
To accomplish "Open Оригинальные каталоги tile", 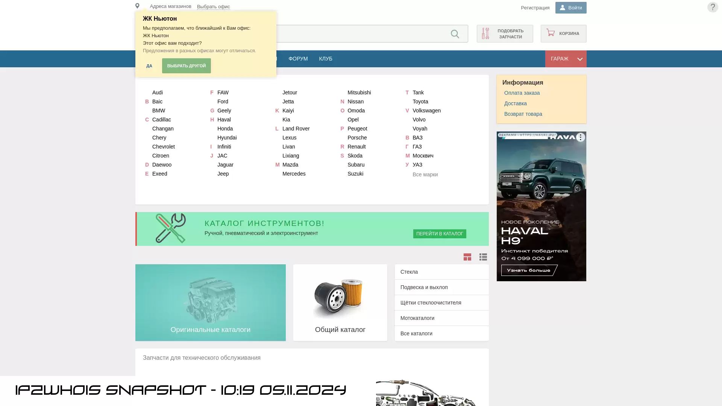I will [211, 303].
